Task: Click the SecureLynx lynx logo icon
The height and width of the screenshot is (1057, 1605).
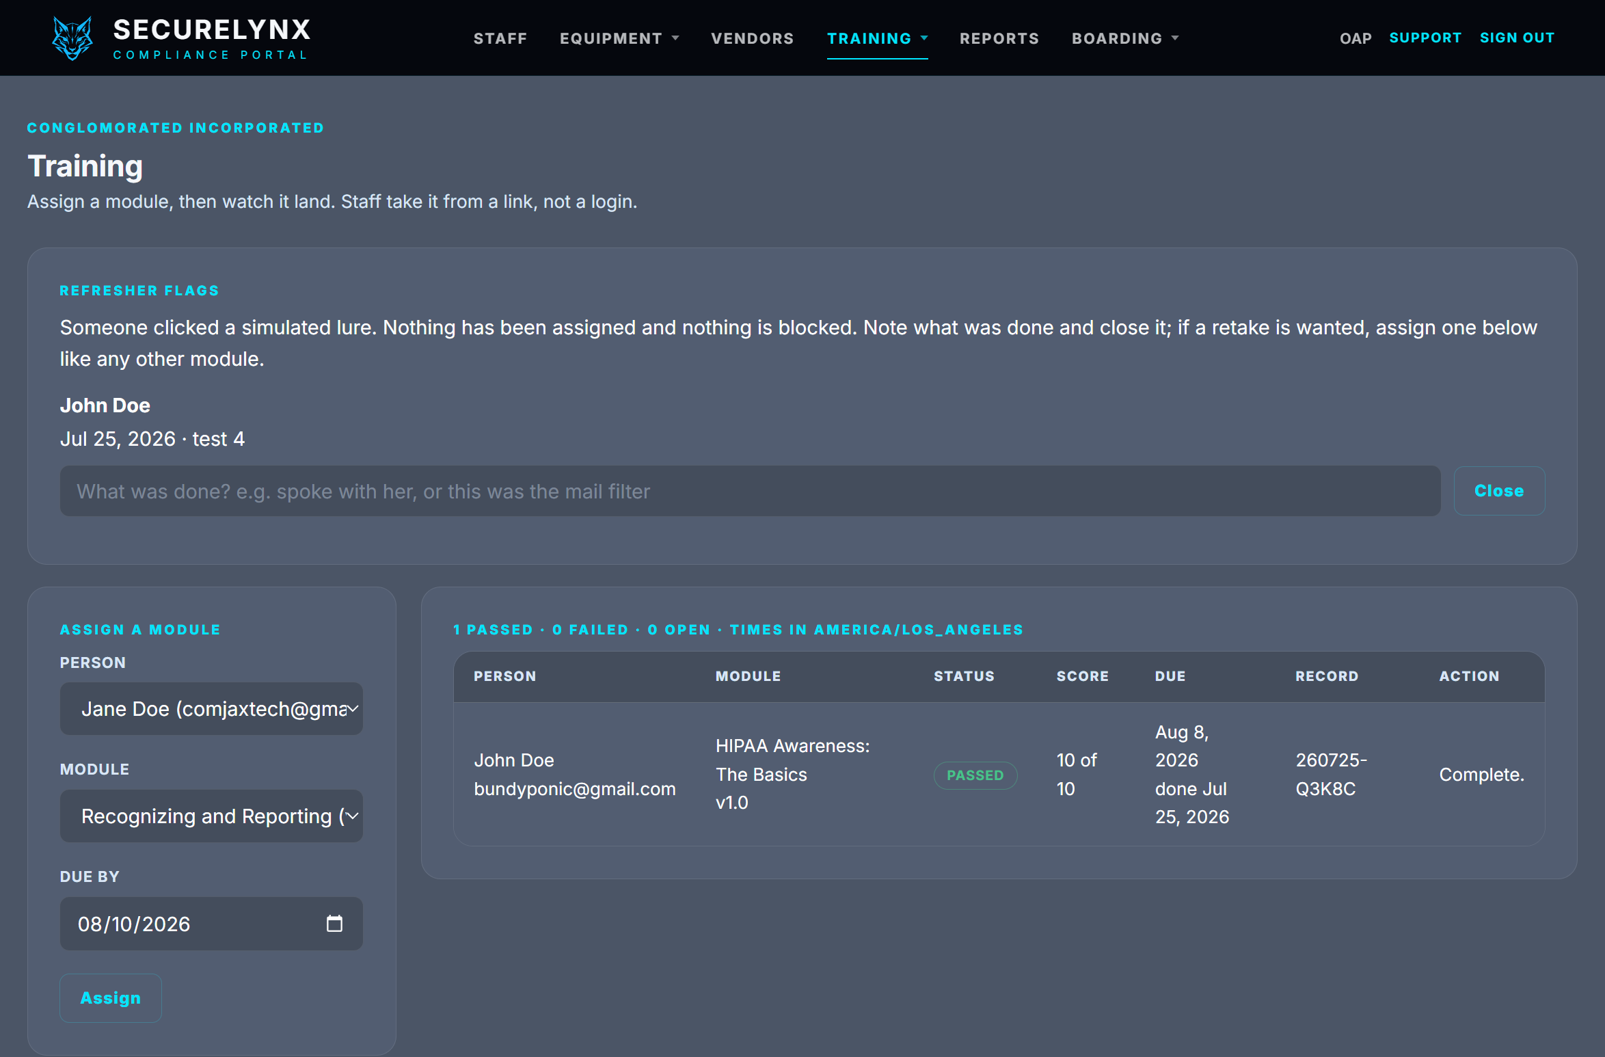Action: (x=72, y=38)
